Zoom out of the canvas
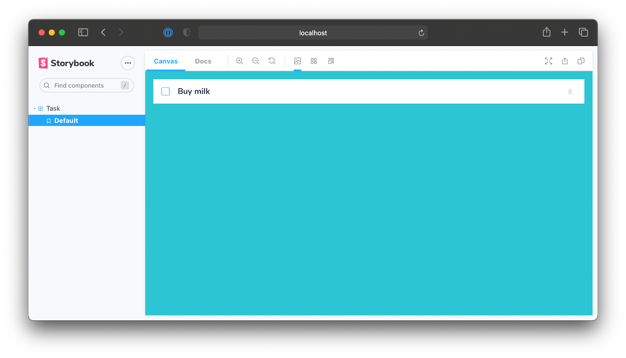626x358 pixels. pyautogui.click(x=256, y=61)
